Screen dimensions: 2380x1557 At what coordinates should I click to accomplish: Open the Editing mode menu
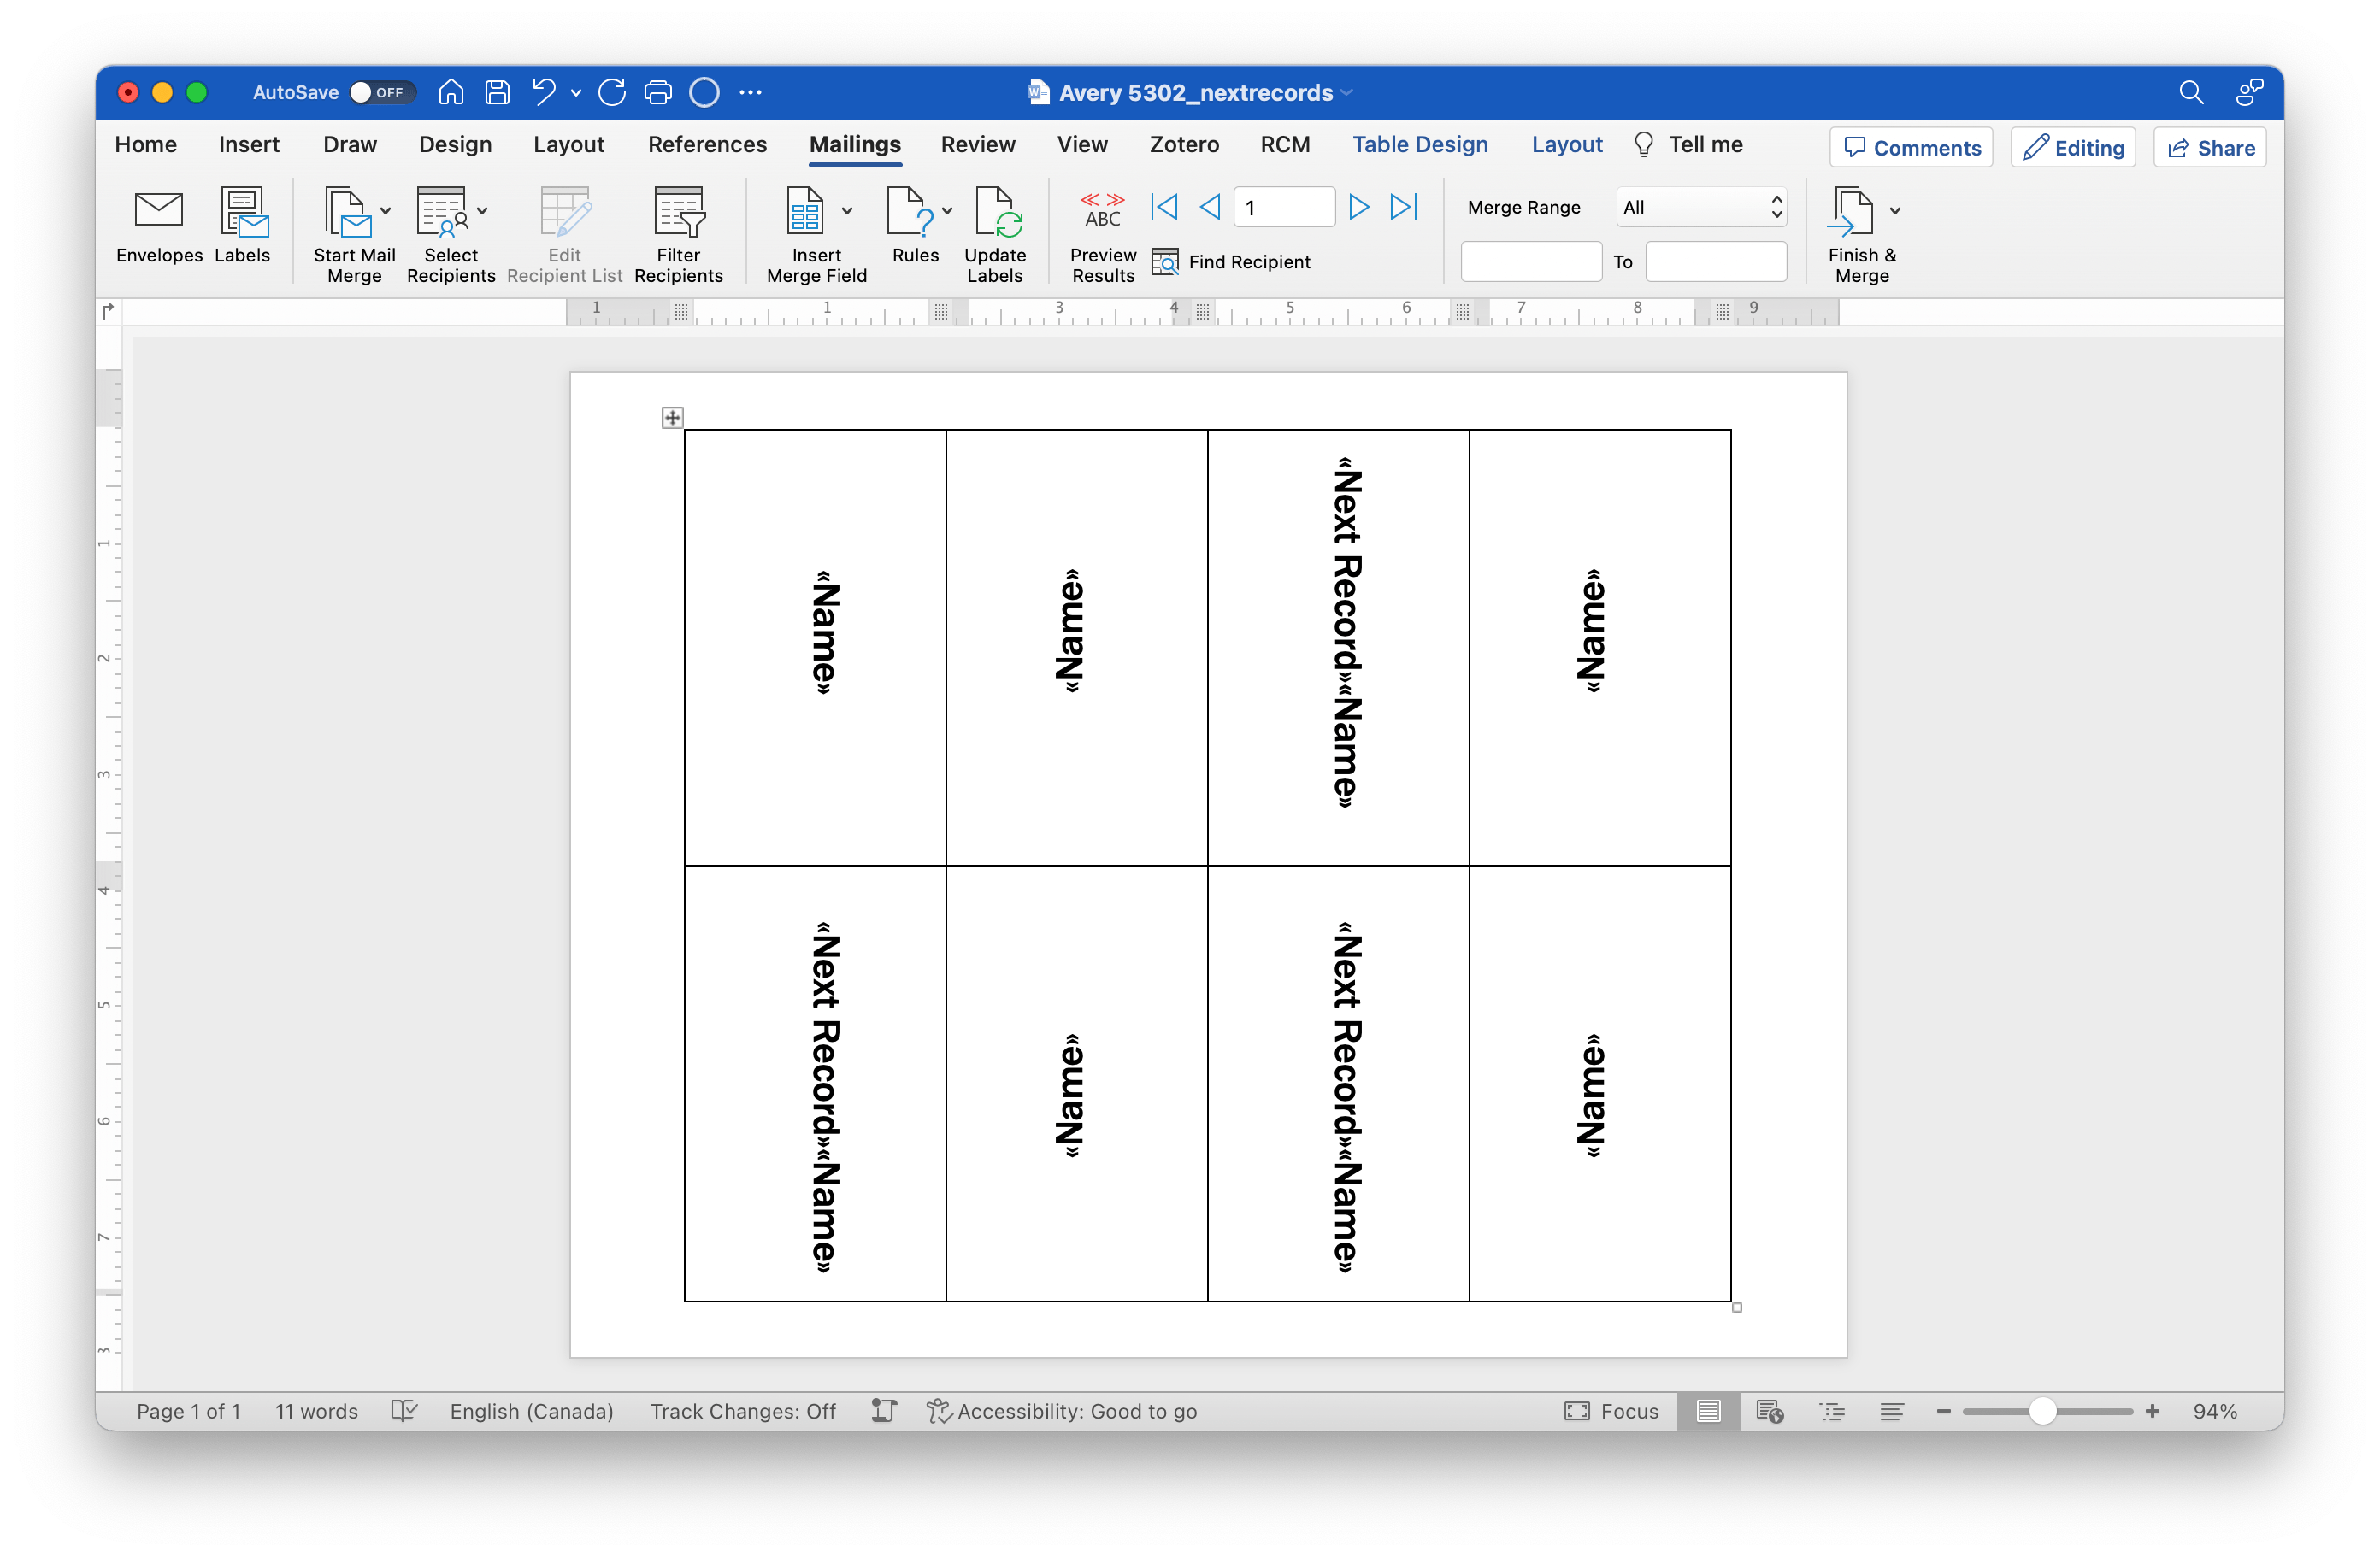[2073, 148]
